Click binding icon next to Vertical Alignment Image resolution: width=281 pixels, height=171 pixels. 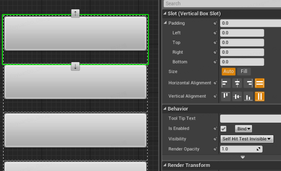click(215, 96)
